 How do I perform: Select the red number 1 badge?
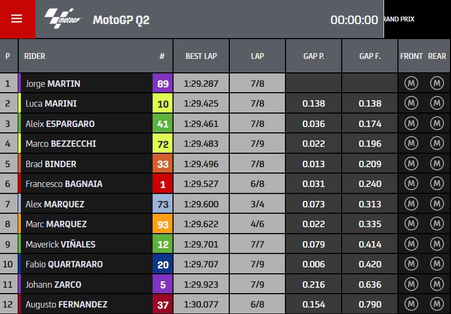[x=162, y=184]
